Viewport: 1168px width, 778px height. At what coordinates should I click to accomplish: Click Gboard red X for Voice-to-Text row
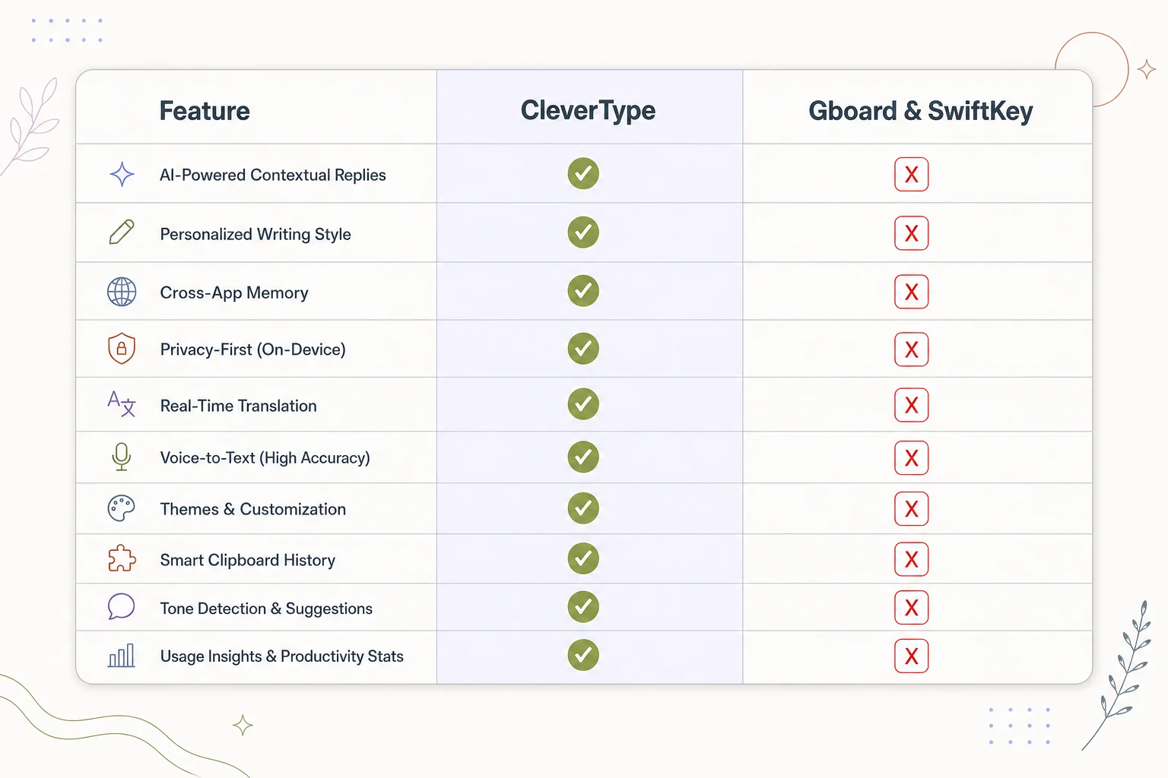click(912, 458)
